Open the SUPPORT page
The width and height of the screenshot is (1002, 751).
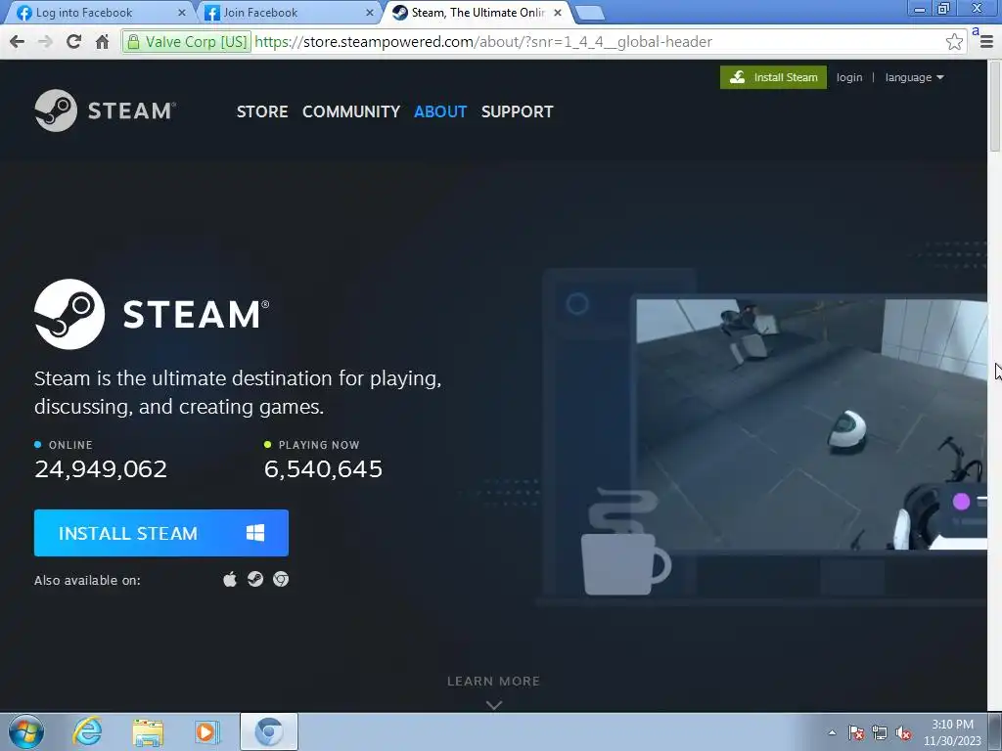(517, 111)
